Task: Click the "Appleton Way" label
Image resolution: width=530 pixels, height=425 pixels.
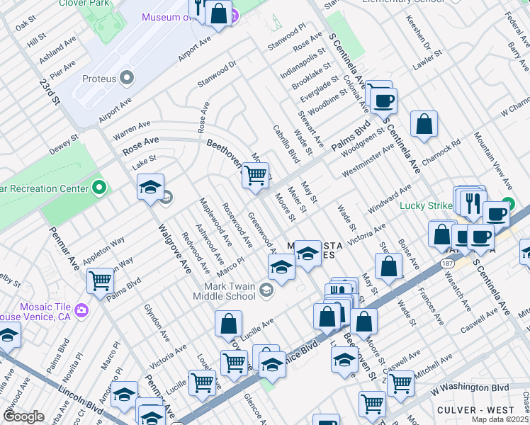Action: [x=103, y=251]
